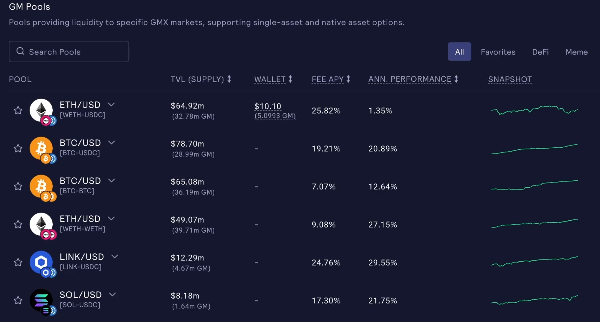
Task: Click the $10.10 wallet balance link
Action: pyautogui.click(x=268, y=106)
